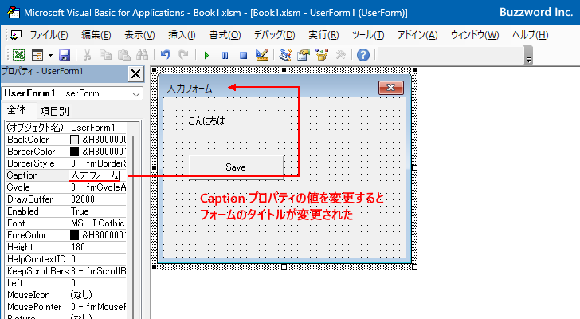Screen dimensions: 580x319
Task: Click the Break pause icon
Action: [x=225, y=56]
